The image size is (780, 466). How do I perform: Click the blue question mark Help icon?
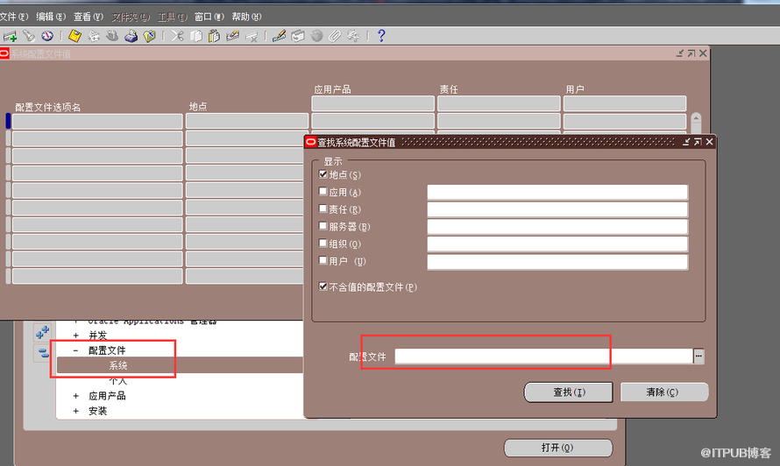tap(381, 36)
